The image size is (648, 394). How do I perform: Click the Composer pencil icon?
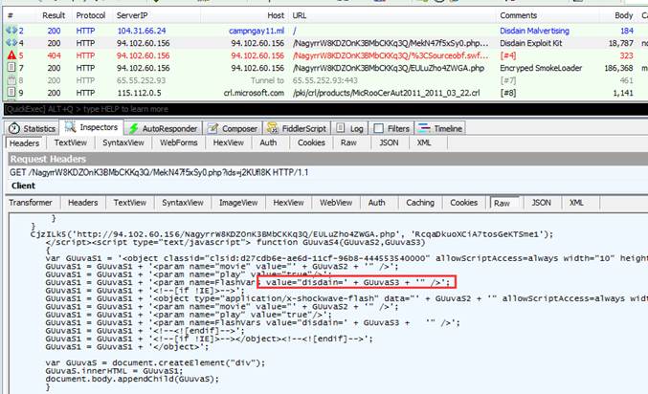pyautogui.click(x=212, y=128)
